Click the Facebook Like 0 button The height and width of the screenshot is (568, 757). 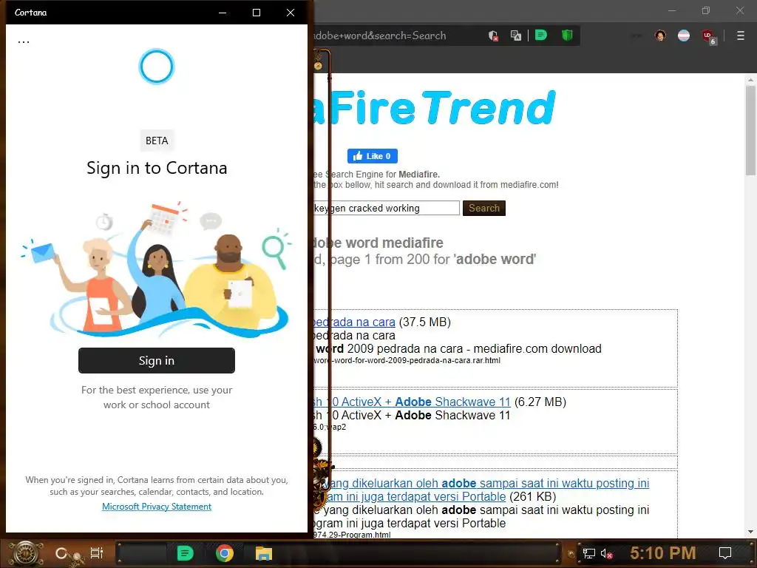tap(373, 156)
